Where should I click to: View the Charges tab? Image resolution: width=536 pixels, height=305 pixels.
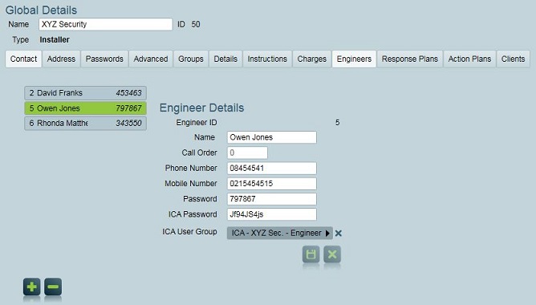tap(312, 59)
